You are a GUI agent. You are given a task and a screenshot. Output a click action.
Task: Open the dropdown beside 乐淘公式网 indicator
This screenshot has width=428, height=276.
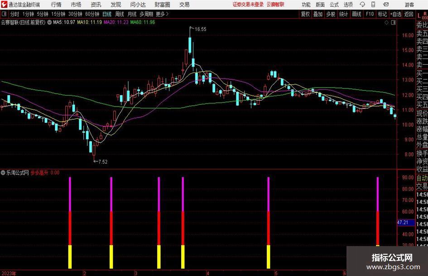pyautogui.click(x=3, y=173)
